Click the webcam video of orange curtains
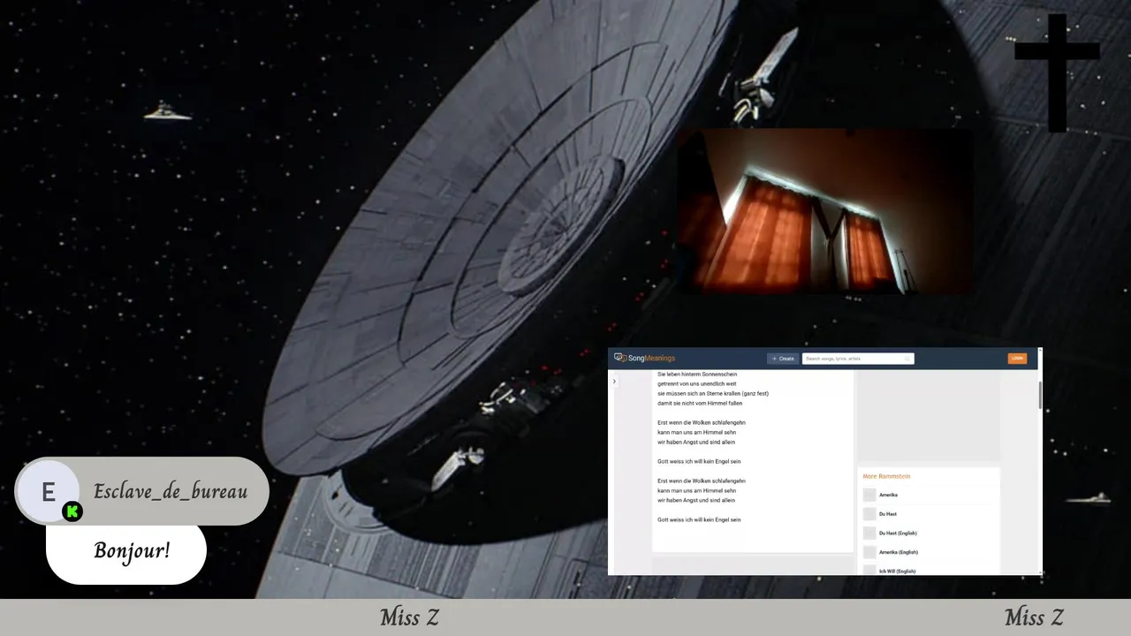1131x636 pixels. point(825,211)
